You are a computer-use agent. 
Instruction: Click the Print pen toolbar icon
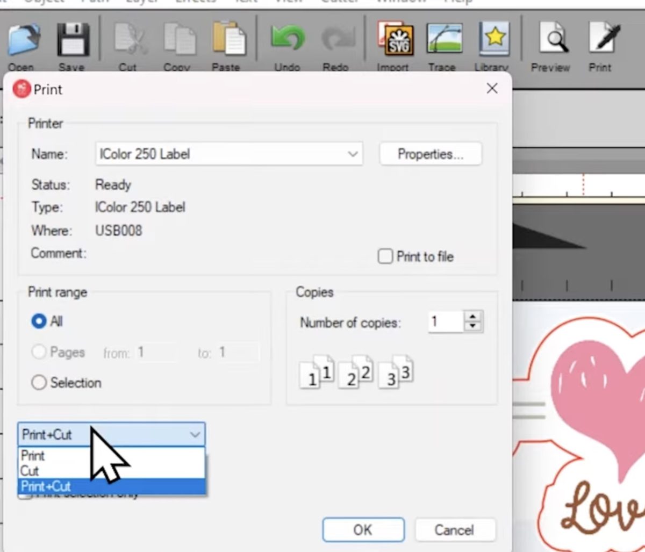tap(604, 38)
